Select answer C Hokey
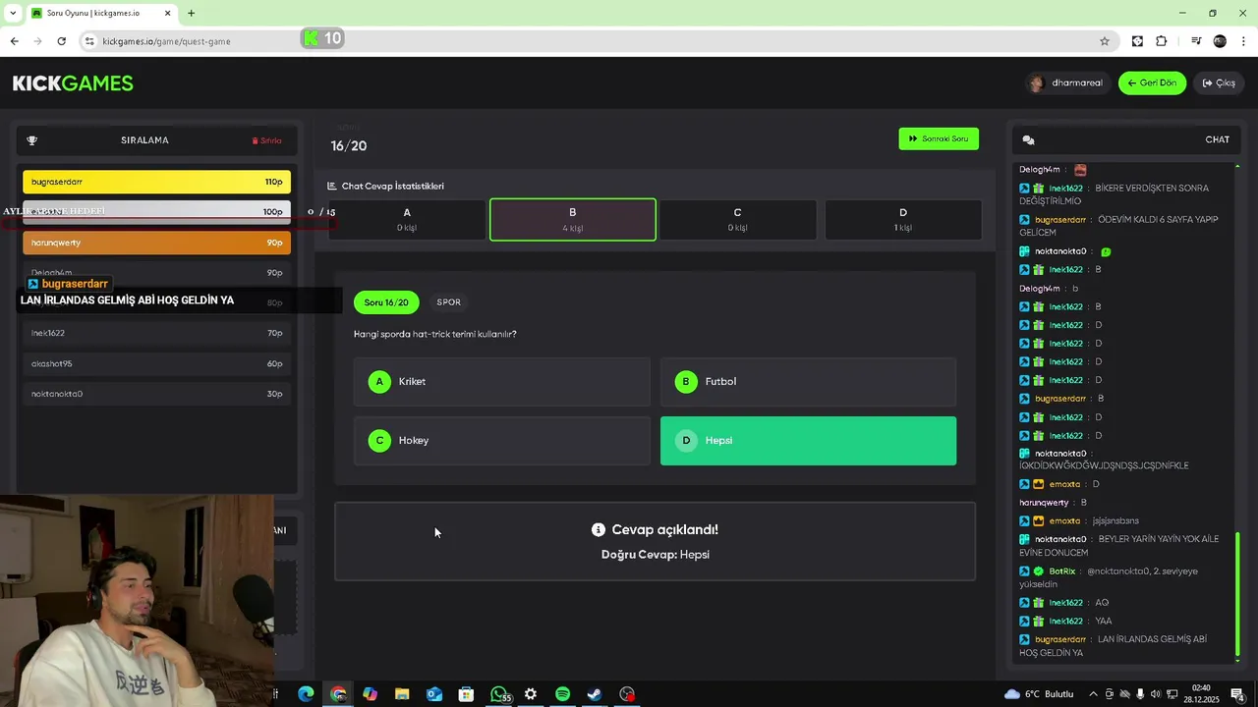Screen dimensions: 1258x707 click(502, 441)
